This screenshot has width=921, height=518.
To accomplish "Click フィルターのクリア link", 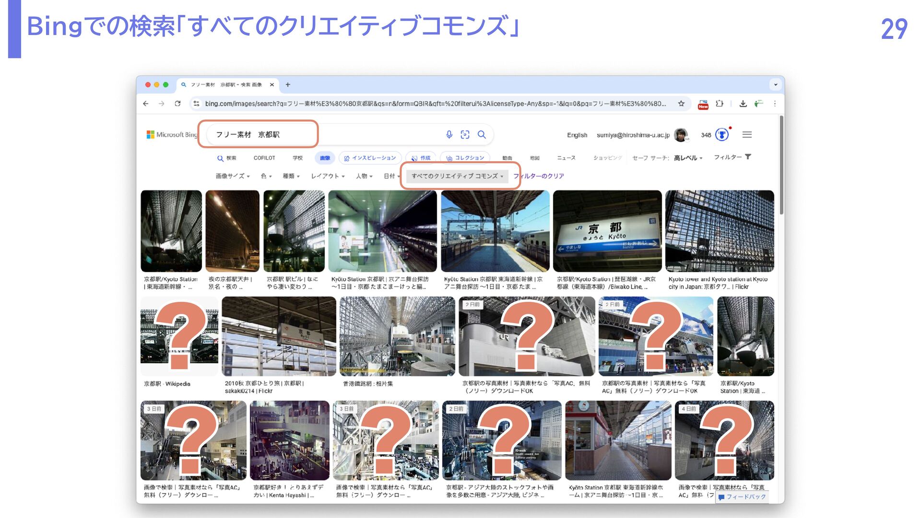I will pos(539,176).
